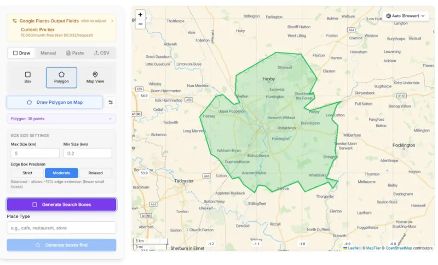Select the Polygon drawing mode icon

tap(61, 74)
